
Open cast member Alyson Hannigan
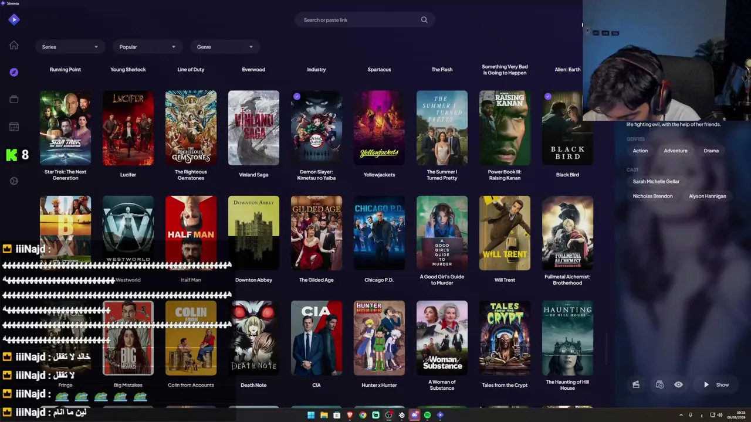(x=708, y=196)
